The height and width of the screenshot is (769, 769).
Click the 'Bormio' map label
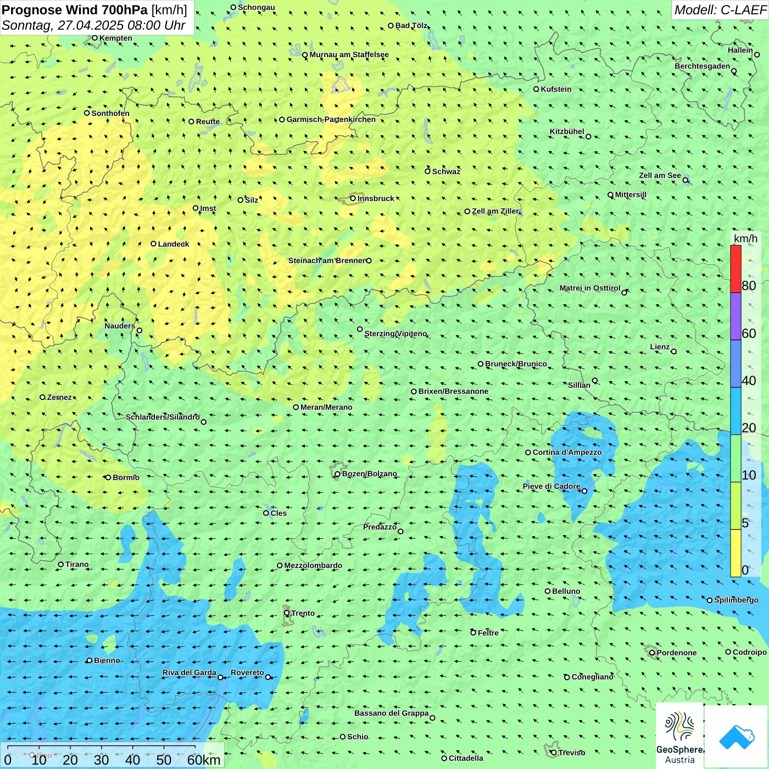click(126, 477)
